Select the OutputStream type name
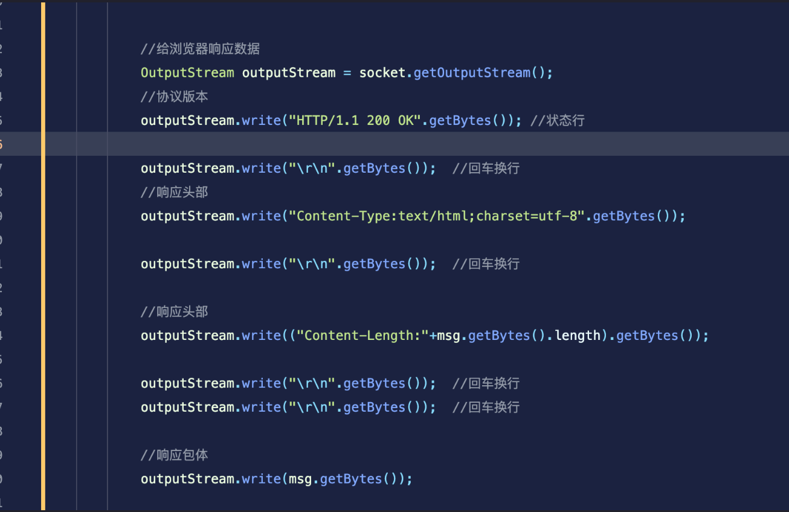This screenshot has height=512, width=789. [x=187, y=72]
